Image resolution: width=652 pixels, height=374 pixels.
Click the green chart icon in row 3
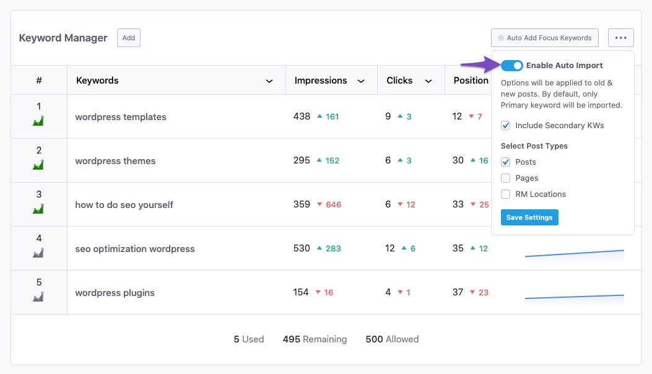click(38, 209)
